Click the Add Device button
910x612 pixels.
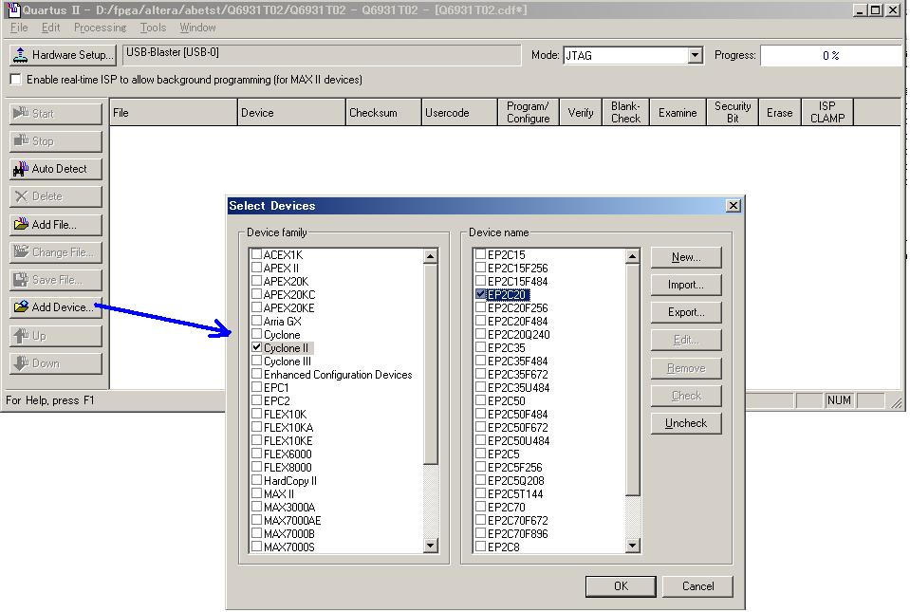point(56,307)
